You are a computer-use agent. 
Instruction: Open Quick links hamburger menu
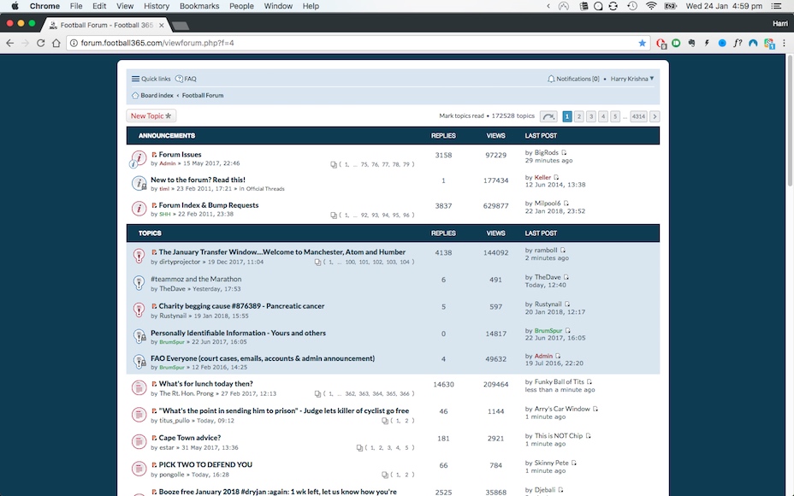(x=151, y=79)
